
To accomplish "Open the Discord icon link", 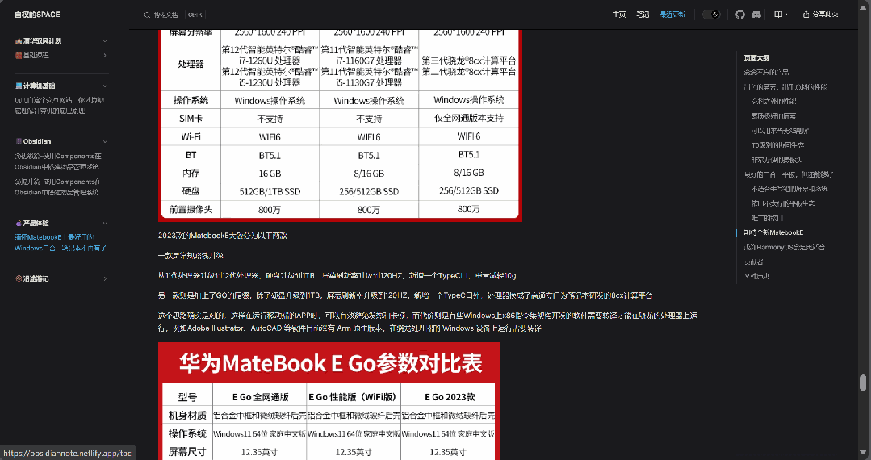I will 756,15.
